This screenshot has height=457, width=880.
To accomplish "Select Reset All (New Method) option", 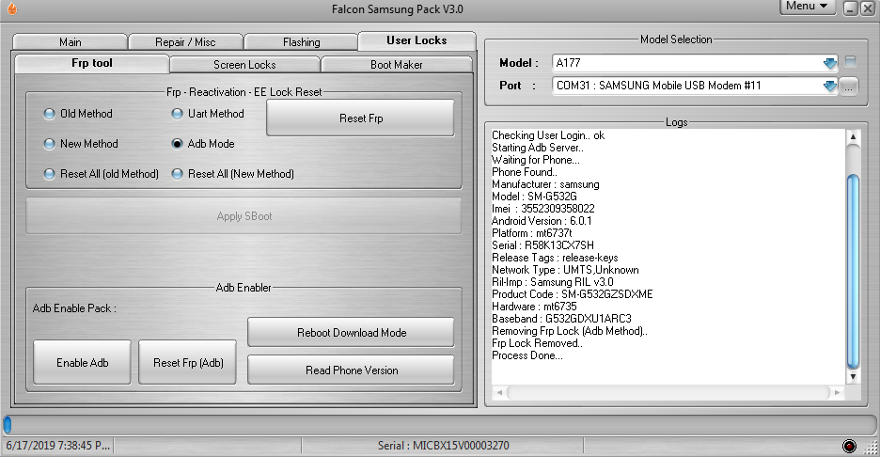I will coord(178,174).
